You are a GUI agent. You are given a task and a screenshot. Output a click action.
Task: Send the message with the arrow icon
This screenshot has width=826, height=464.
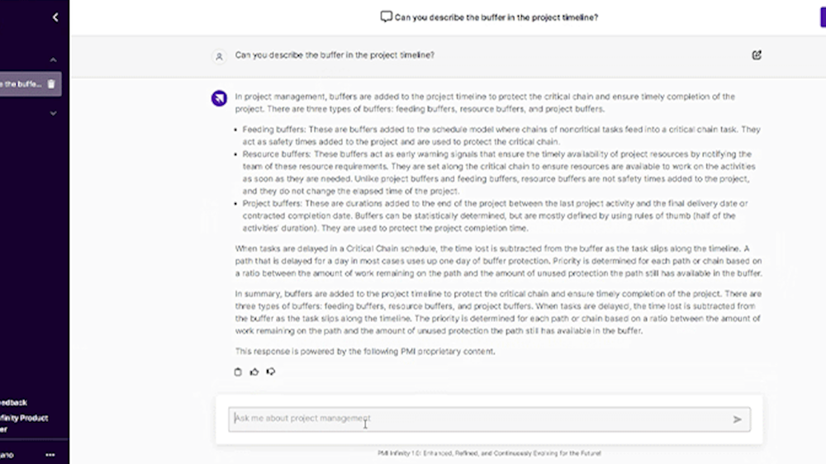(x=737, y=419)
